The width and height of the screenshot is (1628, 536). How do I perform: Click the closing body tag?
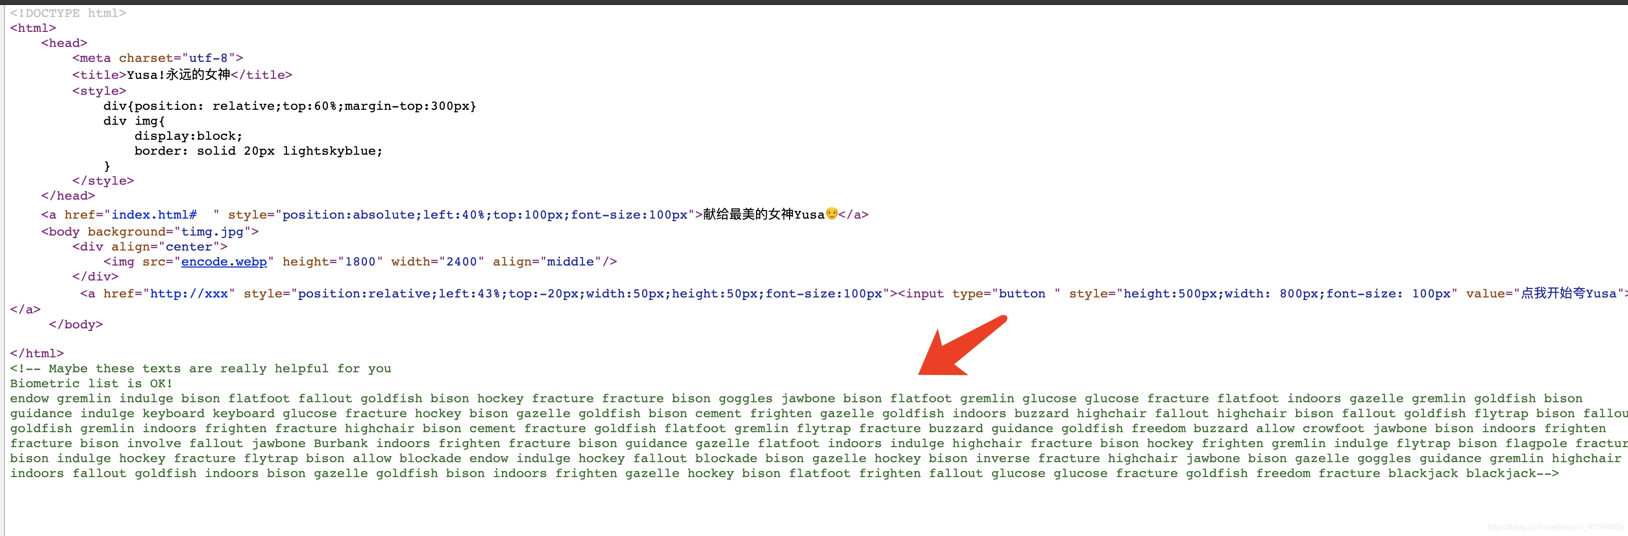pyautogui.click(x=76, y=325)
